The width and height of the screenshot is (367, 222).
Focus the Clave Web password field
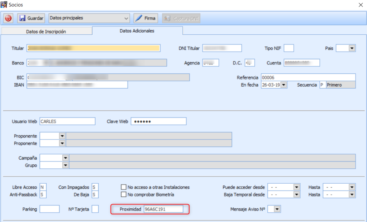(158, 121)
